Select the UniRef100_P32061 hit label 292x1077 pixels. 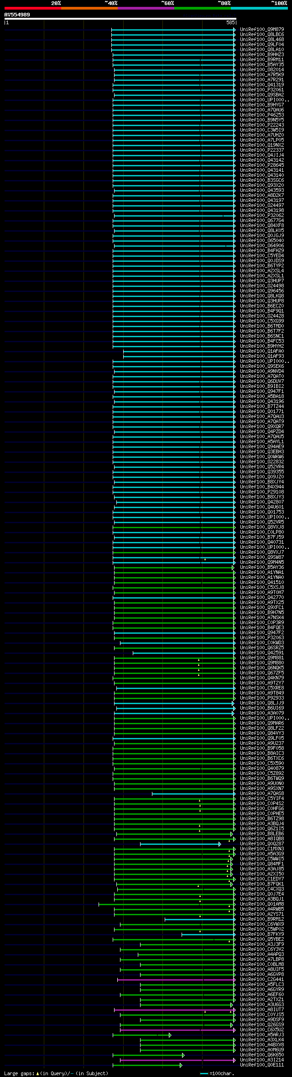pos(262,90)
